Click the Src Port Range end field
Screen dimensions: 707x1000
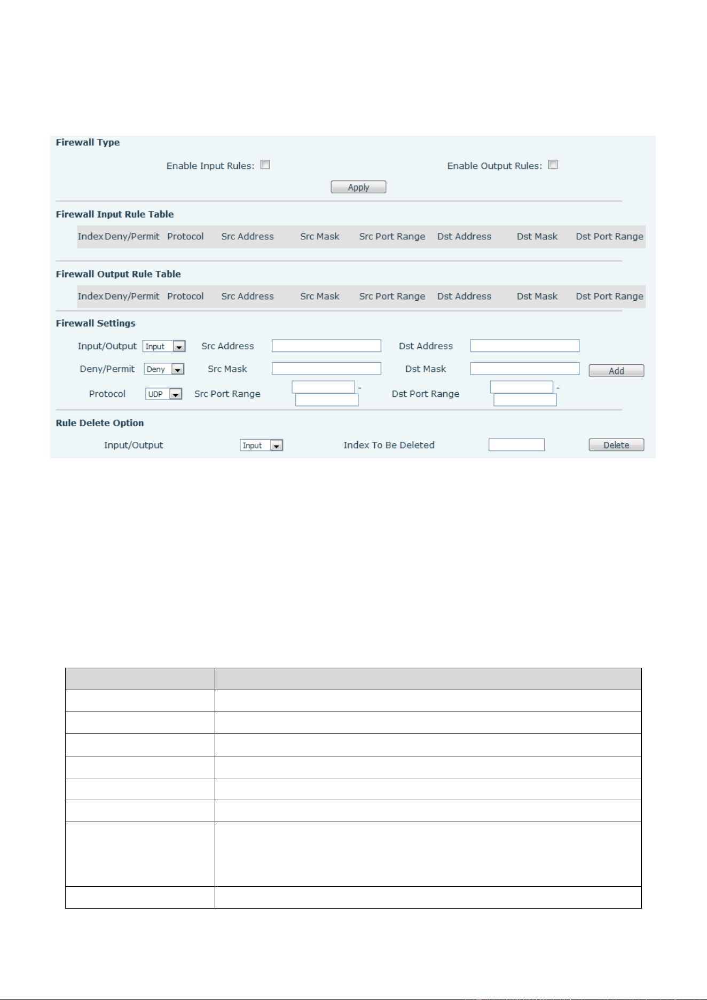pyautogui.click(x=327, y=400)
